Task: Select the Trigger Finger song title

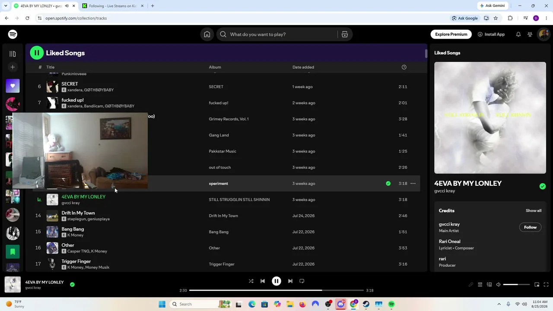Action: pyautogui.click(x=76, y=261)
